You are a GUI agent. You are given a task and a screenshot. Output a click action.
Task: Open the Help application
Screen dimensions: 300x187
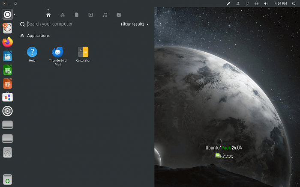tap(32, 54)
